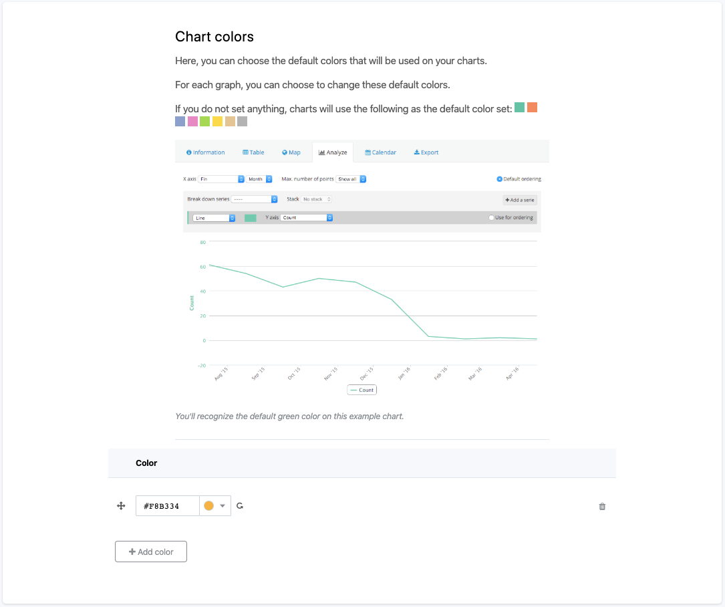Click the Map tab globe icon
This screenshot has width=725, height=607.
click(x=285, y=152)
